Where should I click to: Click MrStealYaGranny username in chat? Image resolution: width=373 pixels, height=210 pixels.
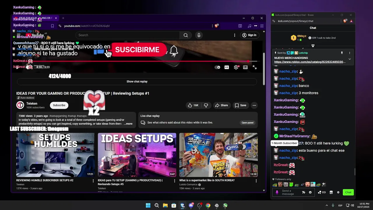(295, 136)
